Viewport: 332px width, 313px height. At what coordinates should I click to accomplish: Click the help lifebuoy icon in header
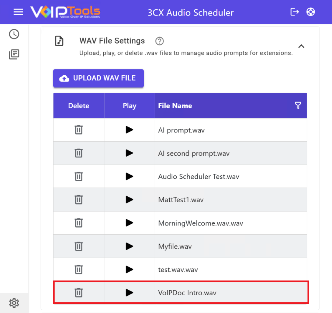[x=311, y=12]
